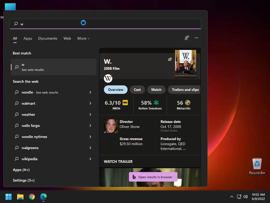Select the Watch tab on the film card

point(156,90)
